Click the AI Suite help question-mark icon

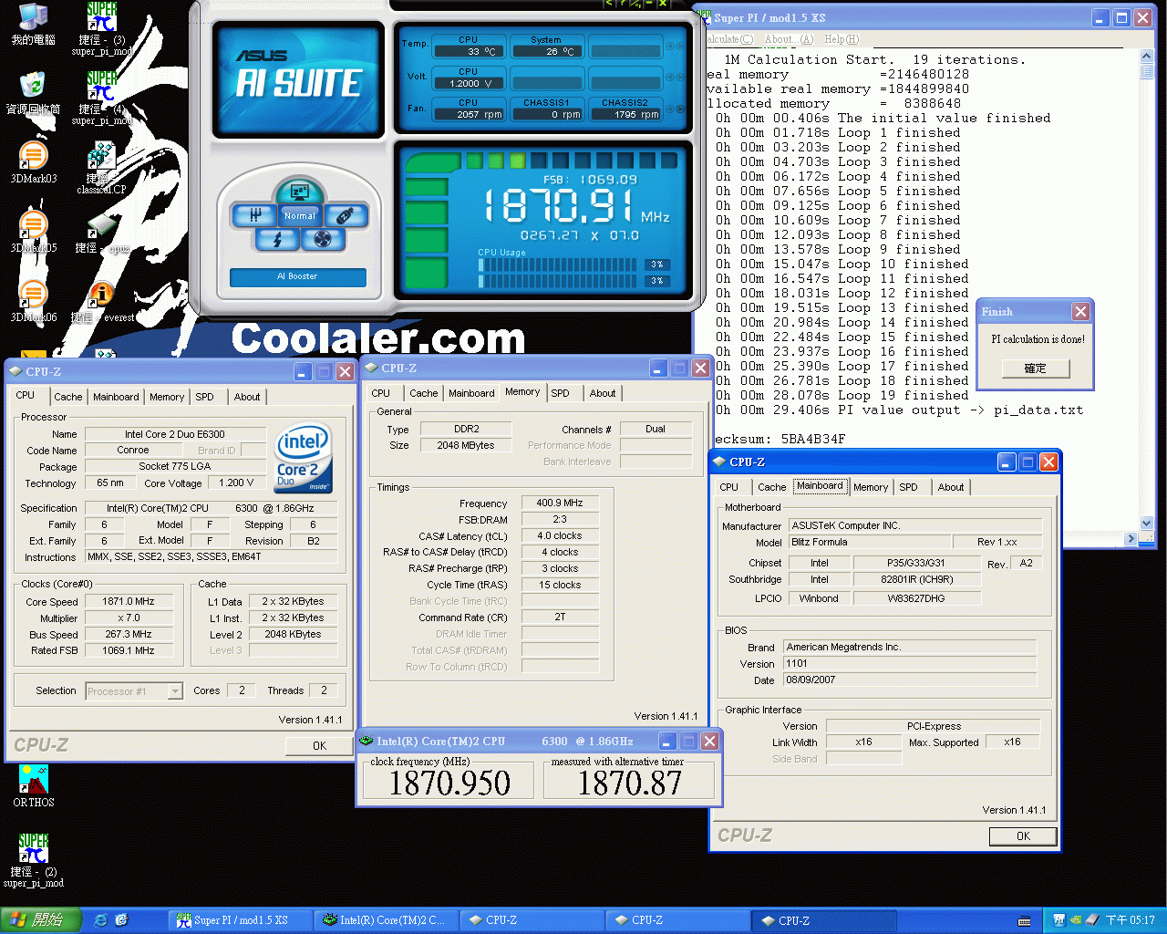click(x=622, y=4)
